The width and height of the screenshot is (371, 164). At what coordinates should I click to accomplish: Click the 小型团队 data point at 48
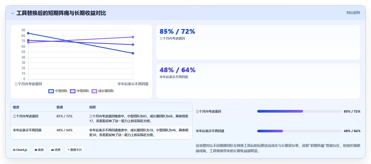[x=133, y=53]
